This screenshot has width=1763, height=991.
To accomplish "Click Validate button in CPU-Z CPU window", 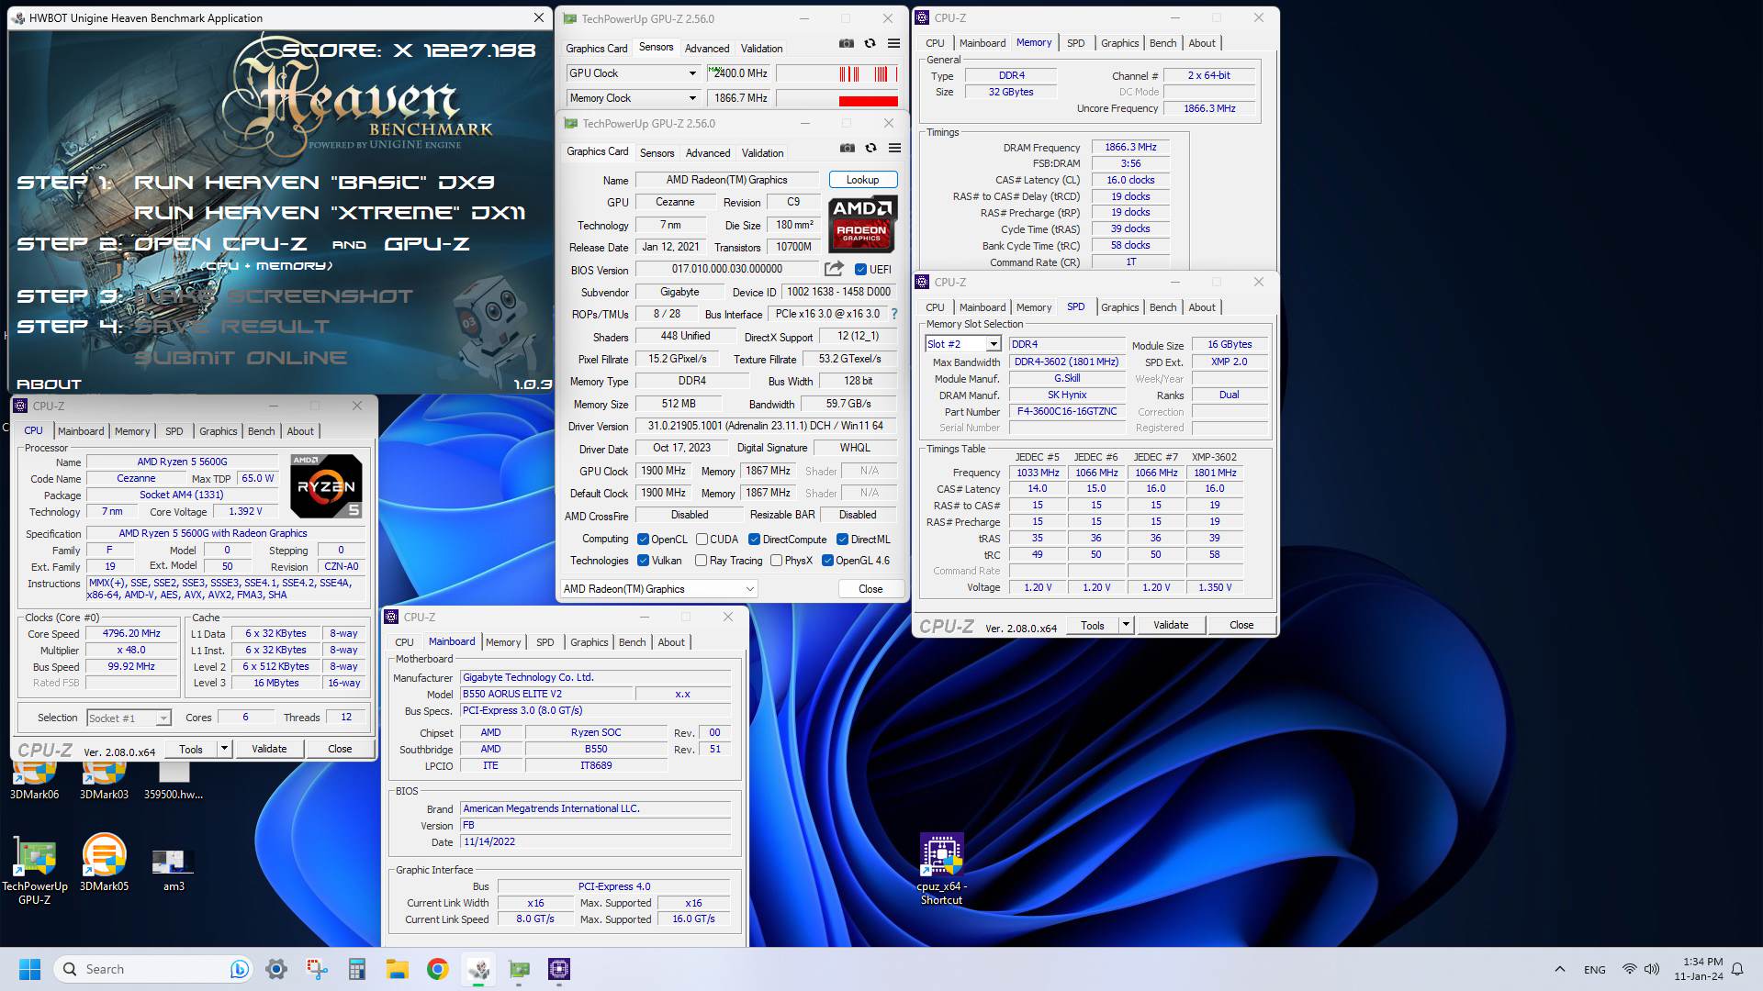I will tap(269, 749).
